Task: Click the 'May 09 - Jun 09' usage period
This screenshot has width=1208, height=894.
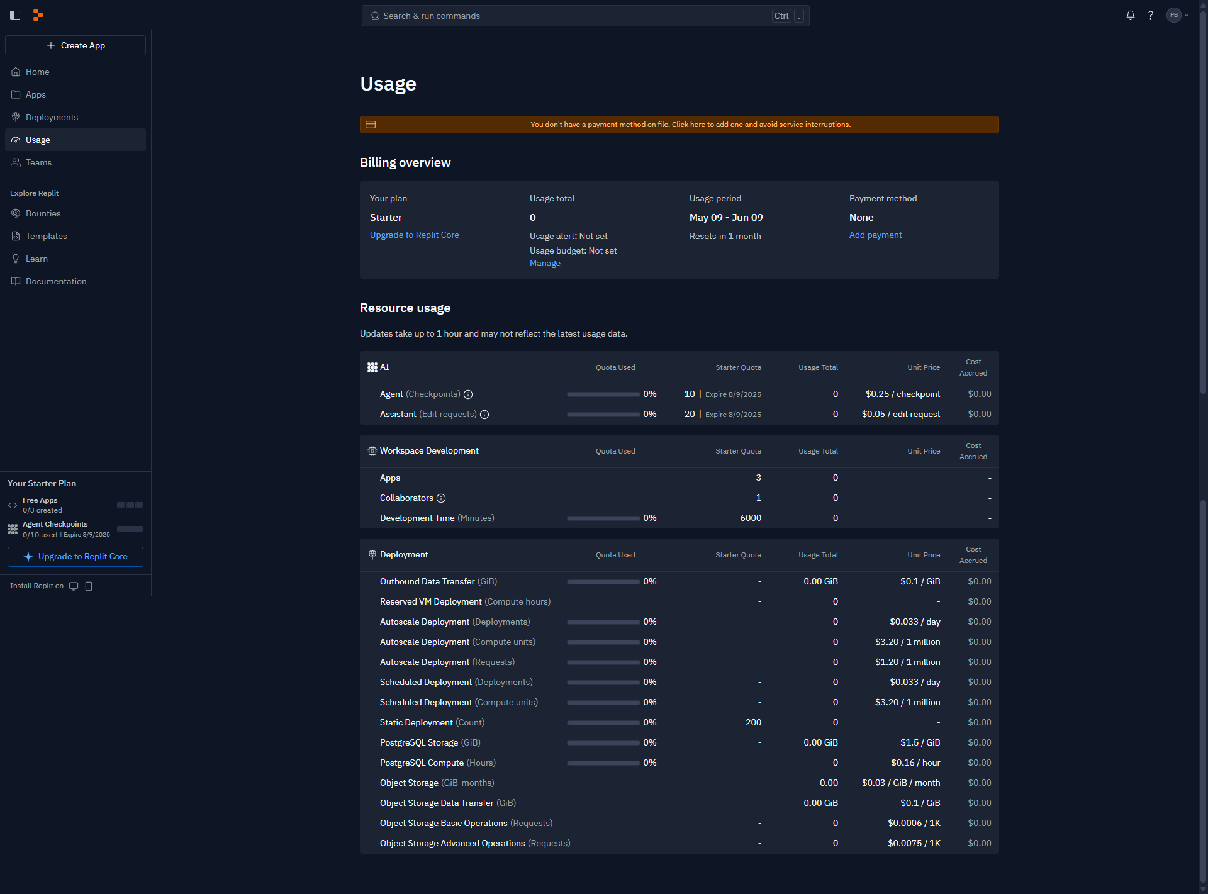Action: [x=726, y=217]
